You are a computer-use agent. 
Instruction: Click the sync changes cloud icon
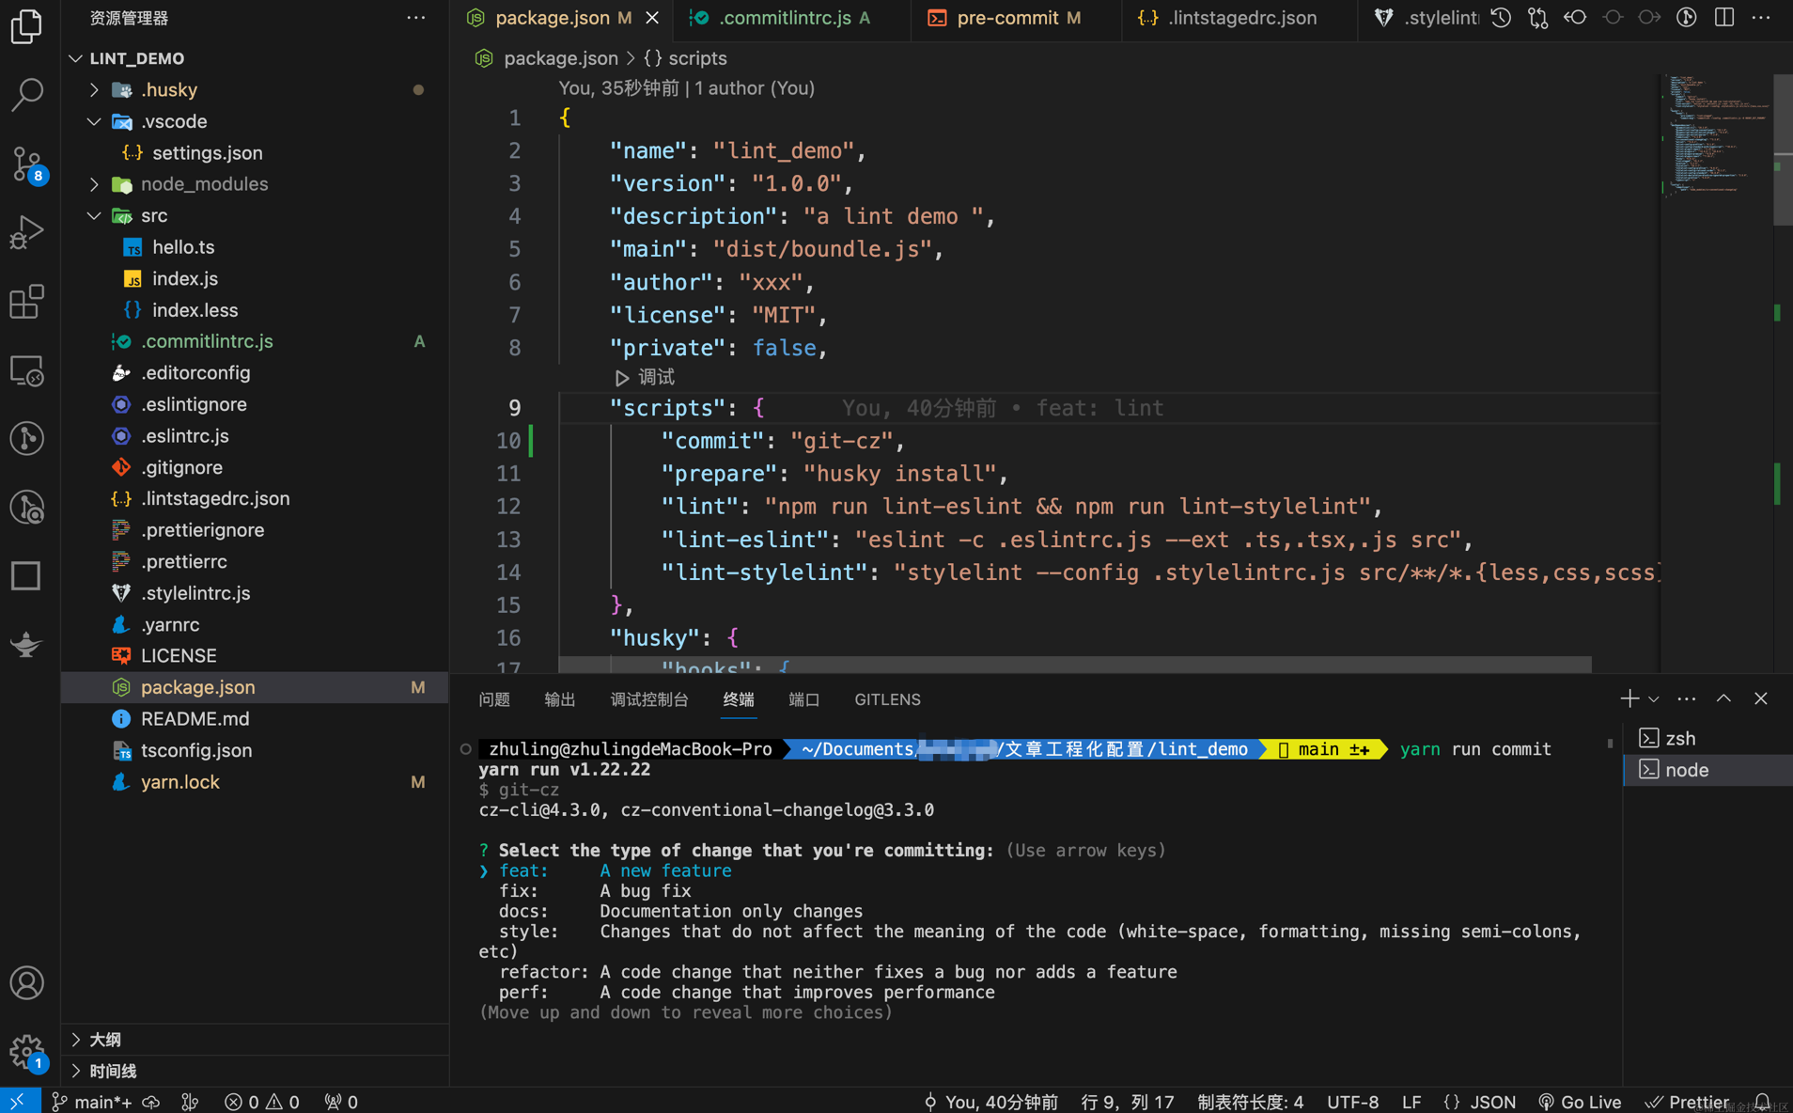tap(150, 1101)
